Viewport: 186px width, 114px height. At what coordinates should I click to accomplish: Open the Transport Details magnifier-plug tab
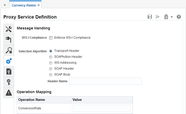tap(9, 50)
